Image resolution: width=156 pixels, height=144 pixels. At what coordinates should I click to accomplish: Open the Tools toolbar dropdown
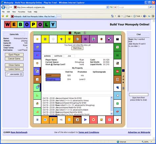pos(138,16)
